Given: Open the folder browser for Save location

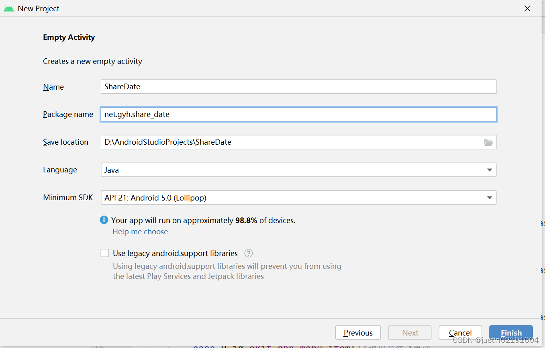Looking at the screenshot, I should (x=488, y=142).
